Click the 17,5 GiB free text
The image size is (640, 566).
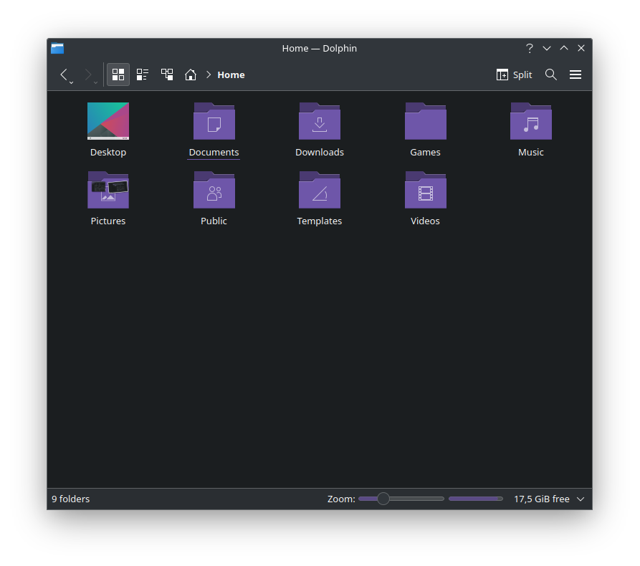click(542, 499)
